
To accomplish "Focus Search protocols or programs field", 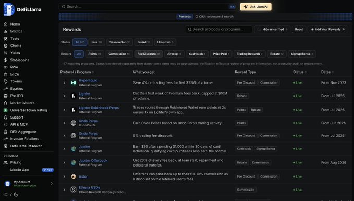I will click(218, 29).
